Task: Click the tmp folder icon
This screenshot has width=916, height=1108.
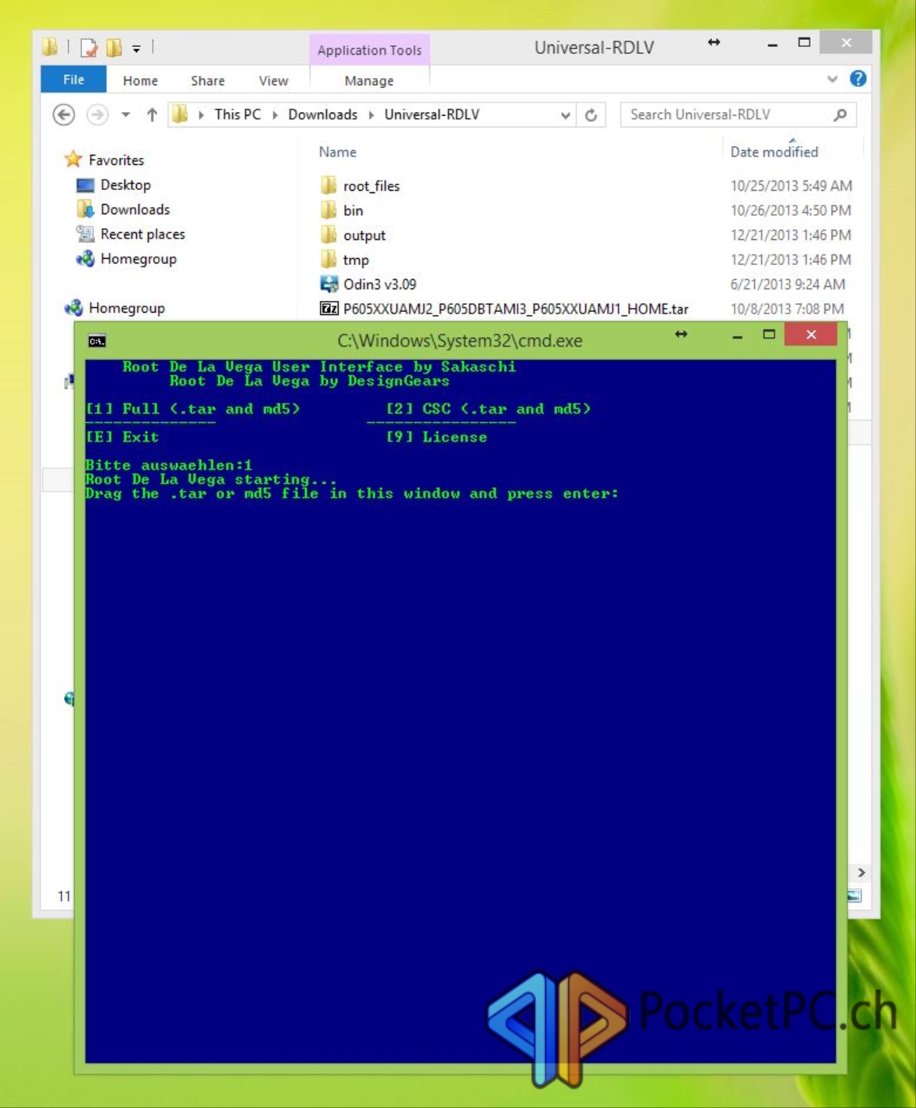Action: pyautogui.click(x=329, y=260)
